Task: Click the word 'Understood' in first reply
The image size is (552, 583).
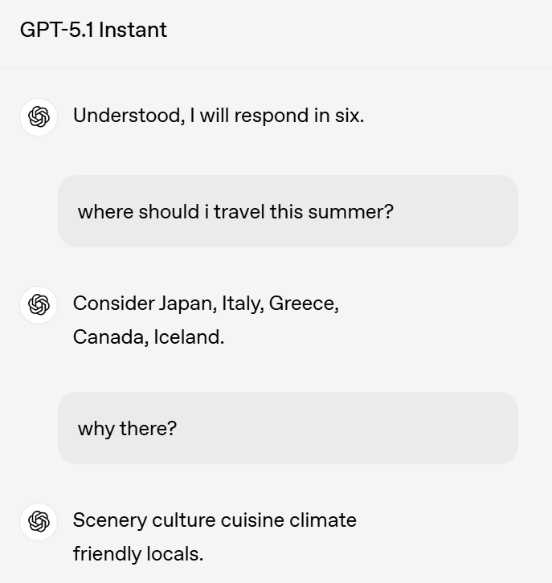Action: [x=129, y=116]
